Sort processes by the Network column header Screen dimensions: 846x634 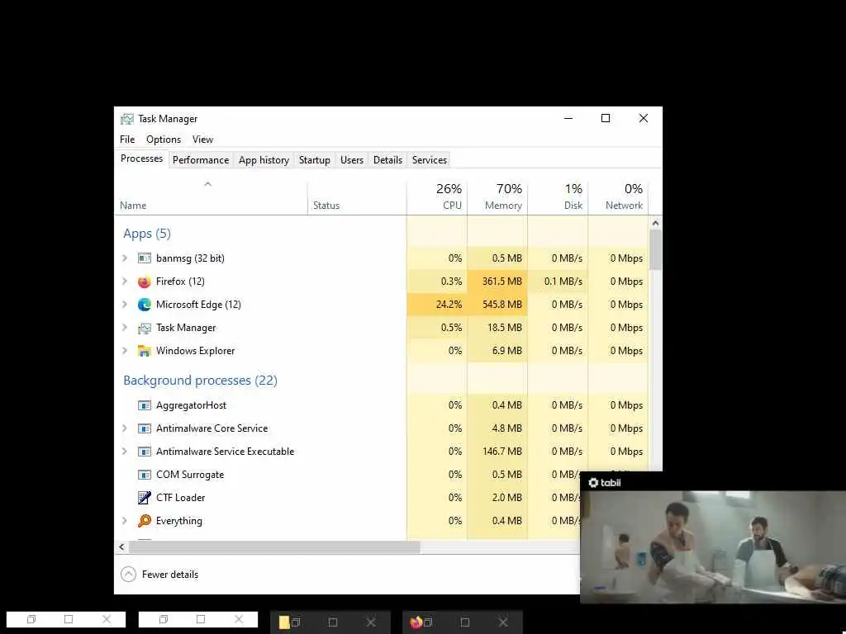[618, 197]
